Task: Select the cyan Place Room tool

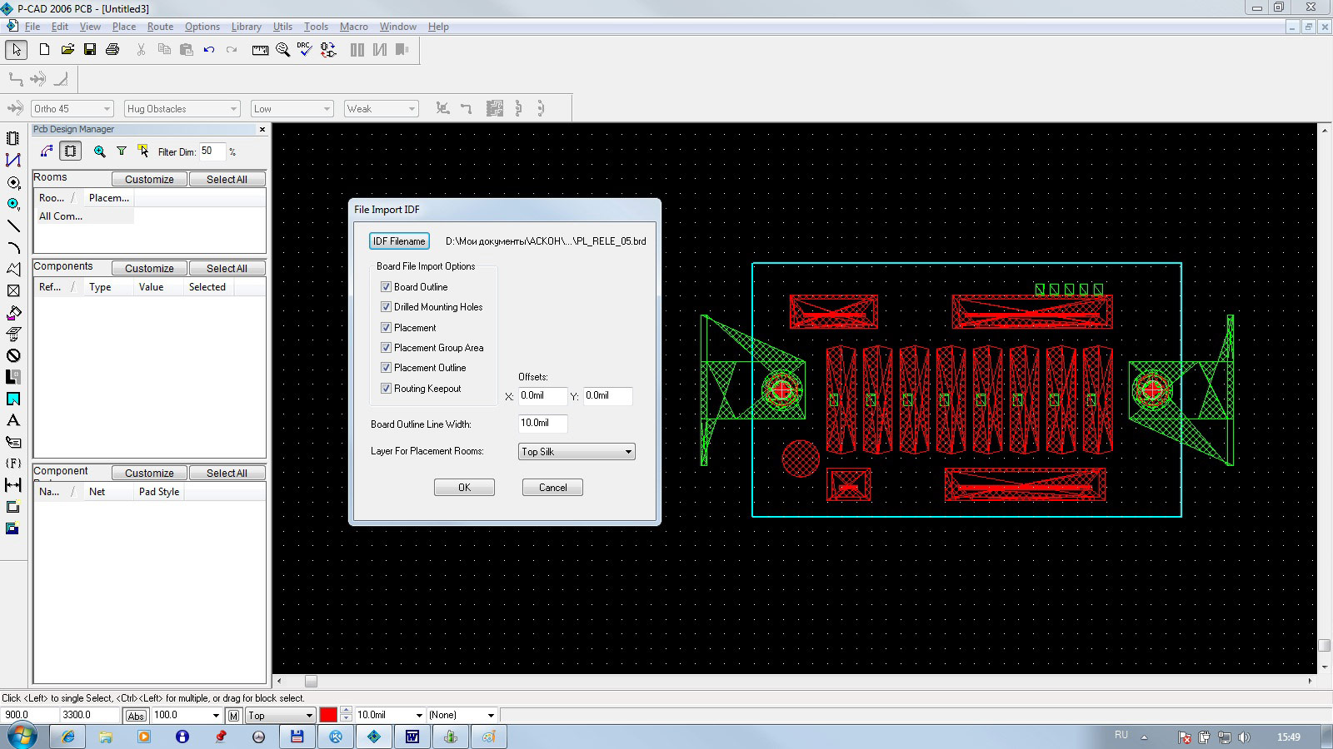Action: pyautogui.click(x=13, y=399)
